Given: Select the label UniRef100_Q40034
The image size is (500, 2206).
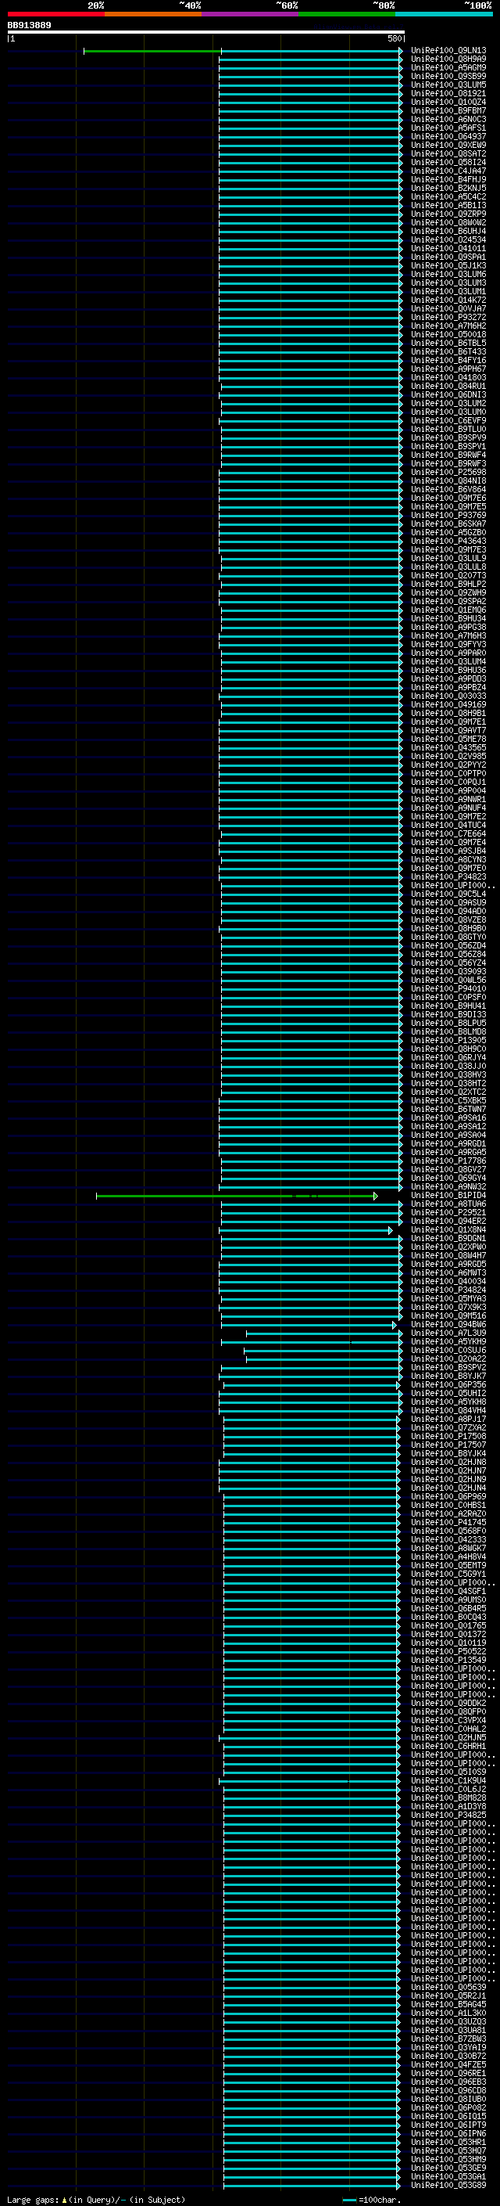Looking at the screenshot, I should [x=448, y=1282].
